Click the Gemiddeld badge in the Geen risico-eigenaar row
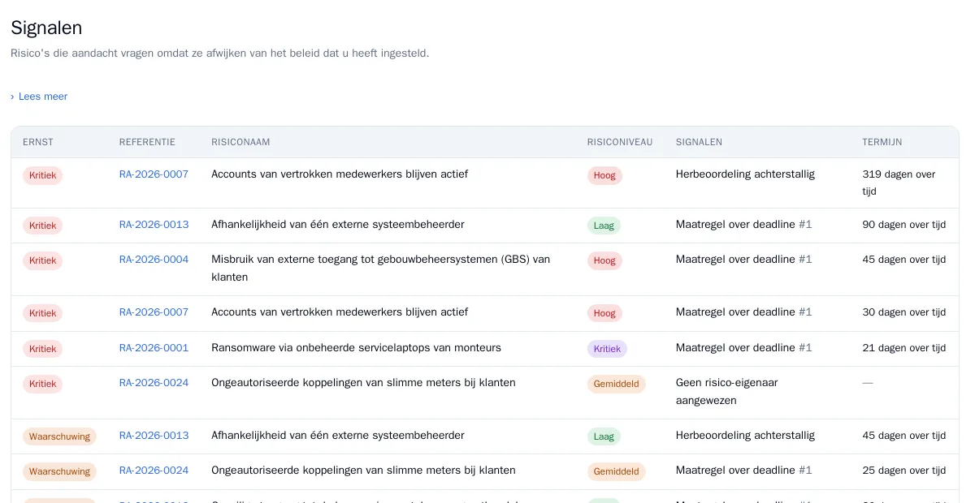The height and width of the screenshot is (503, 975). pos(616,384)
